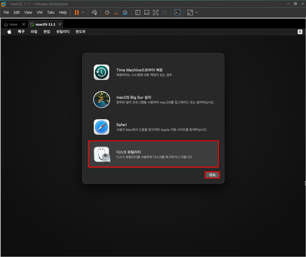Click the Safari description text
Screen dimensions: 306x257
point(162,130)
